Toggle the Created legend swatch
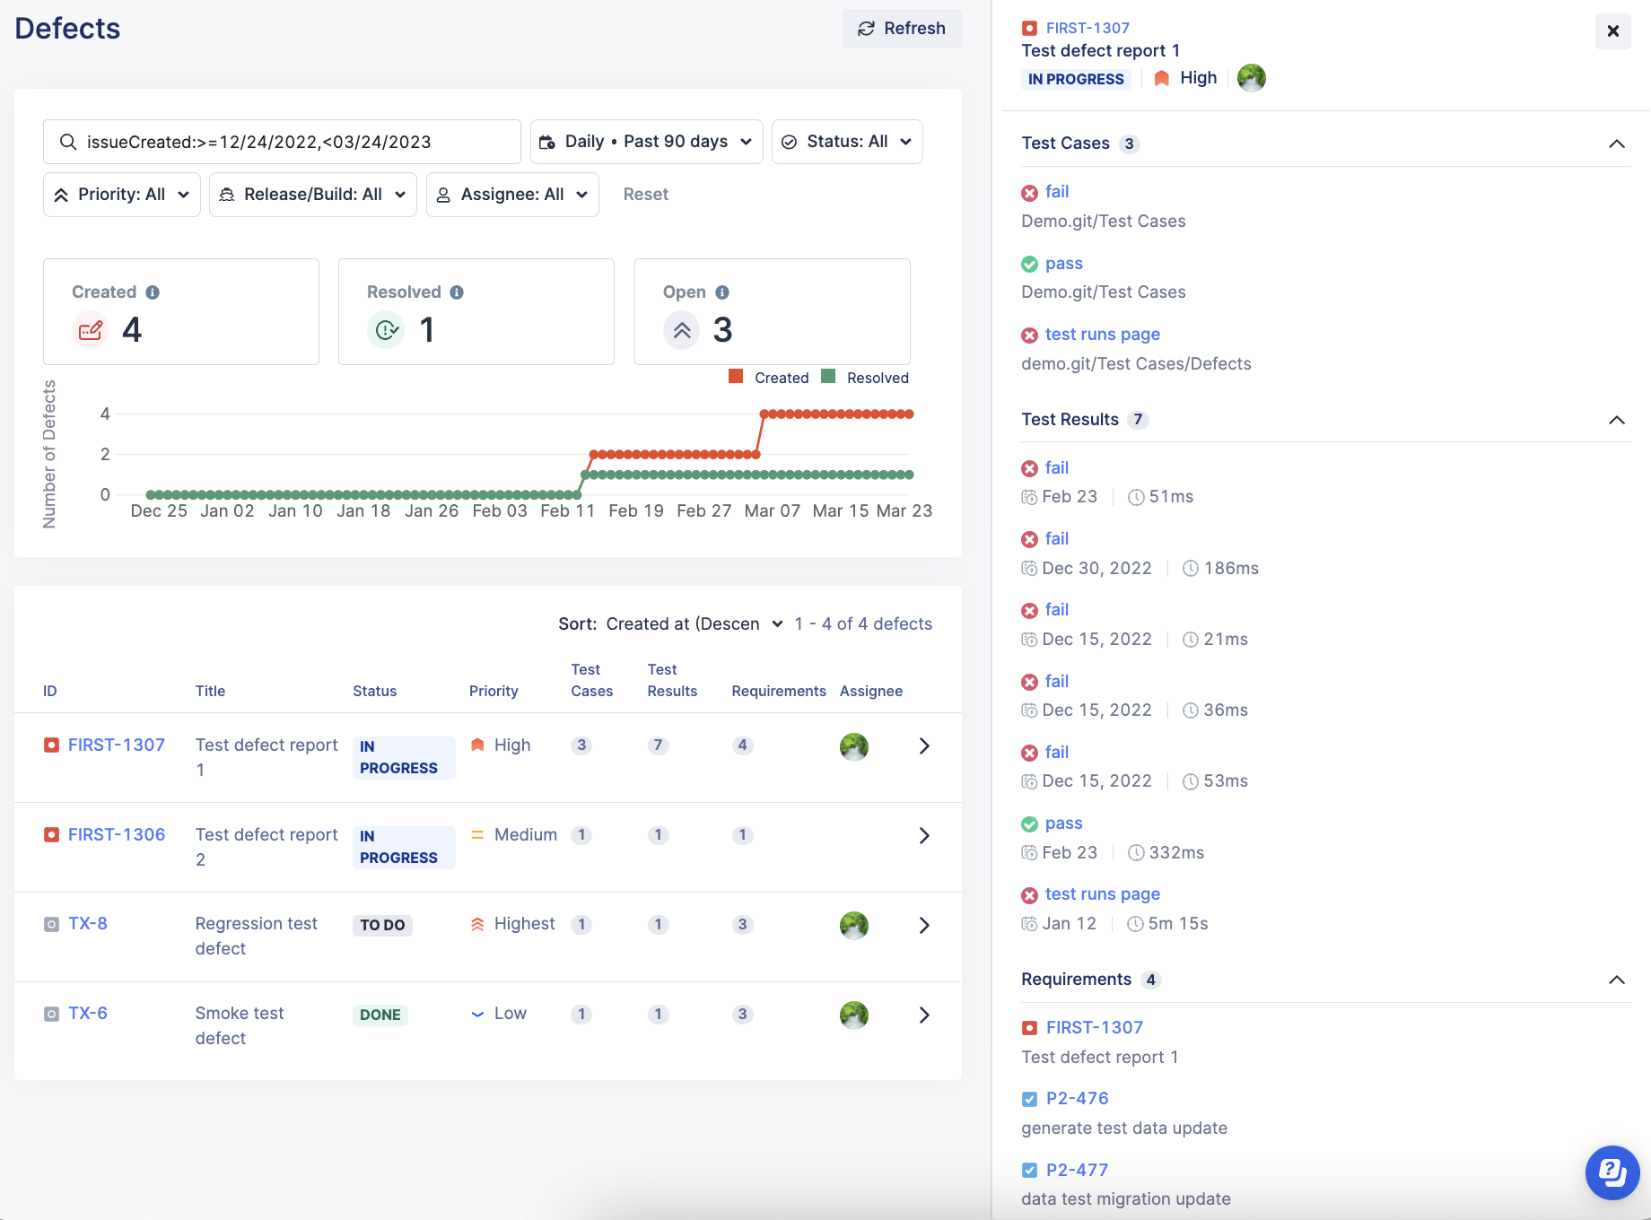This screenshot has width=1651, height=1220. (736, 377)
